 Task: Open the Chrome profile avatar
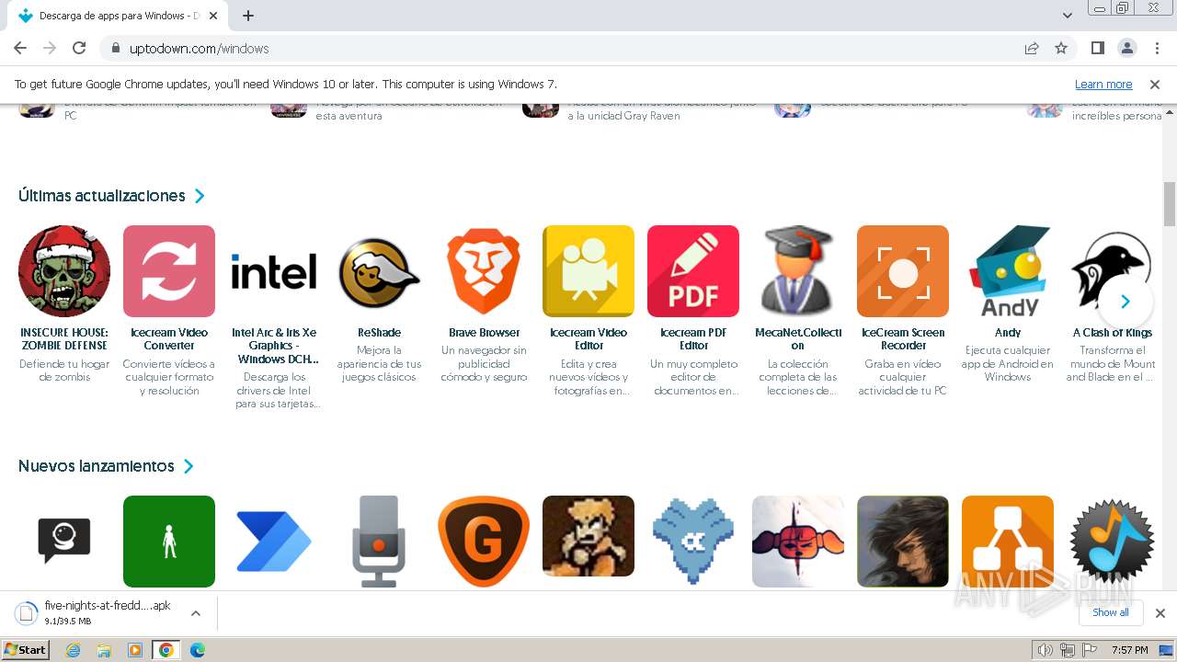[1126, 48]
